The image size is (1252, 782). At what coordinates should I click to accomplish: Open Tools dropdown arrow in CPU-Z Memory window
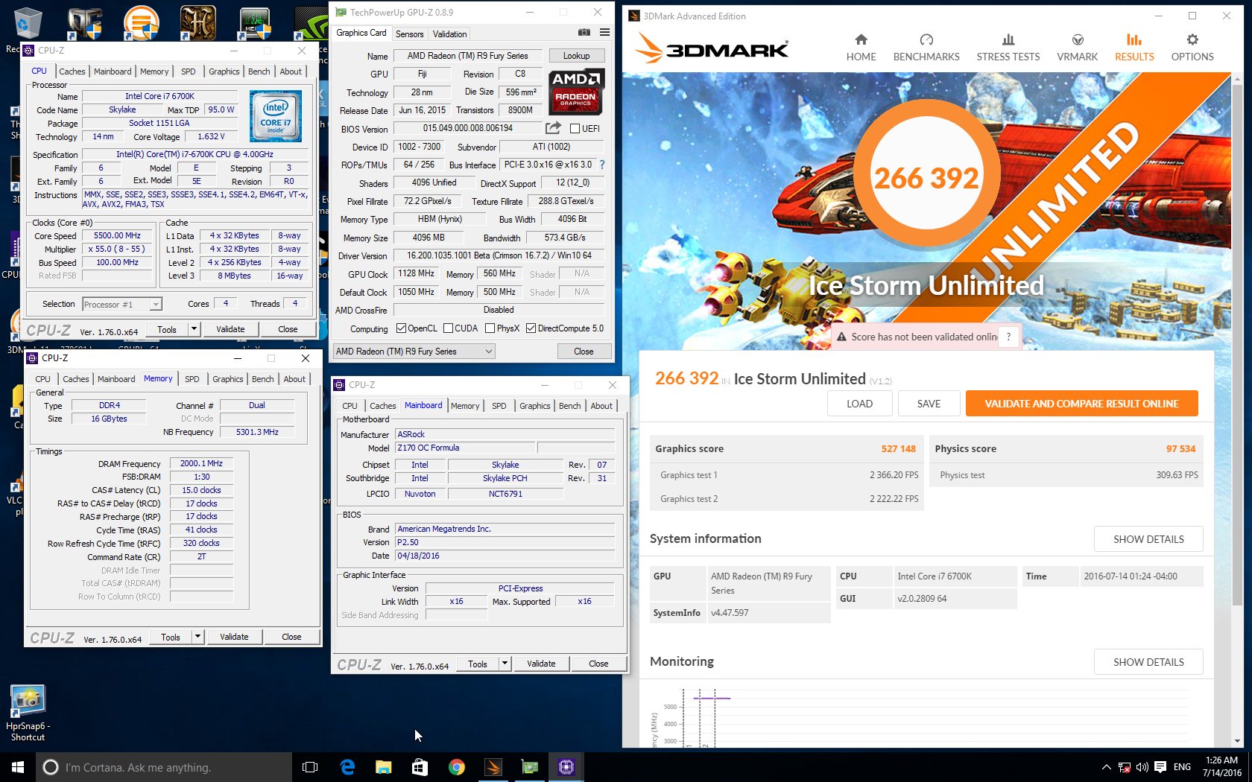pyautogui.click(x=197, y=637)
